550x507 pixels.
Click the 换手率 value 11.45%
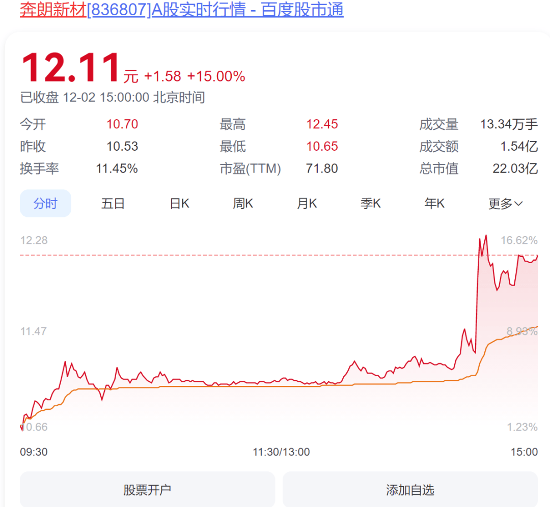[x=117, y=168]
